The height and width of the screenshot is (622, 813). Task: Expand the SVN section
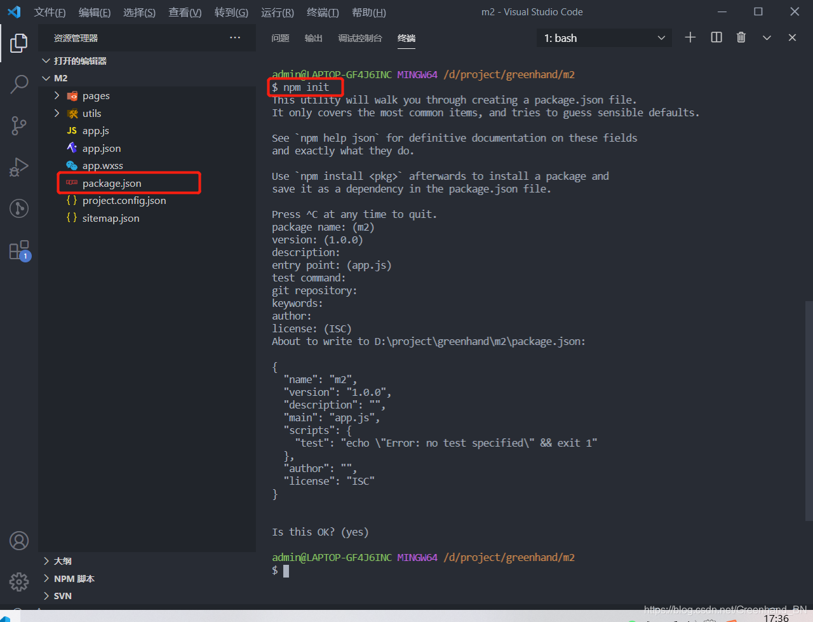point(46,596)
